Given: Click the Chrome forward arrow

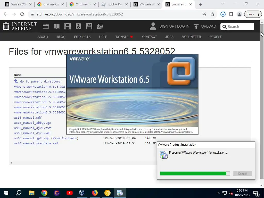Looking at the screenshot, I should pyautogui.click(x=14, y=14).
